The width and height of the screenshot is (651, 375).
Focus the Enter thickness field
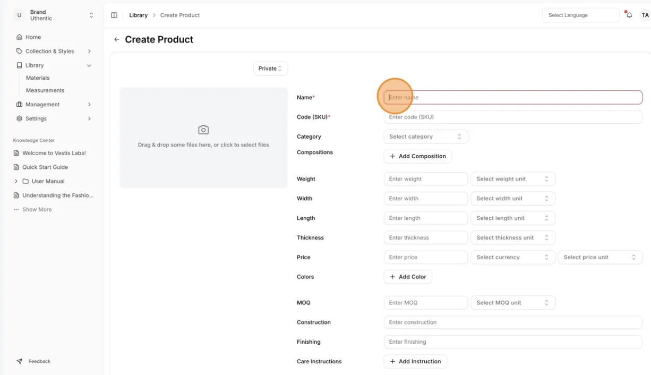pyautogui.click(x=426, y=238)
